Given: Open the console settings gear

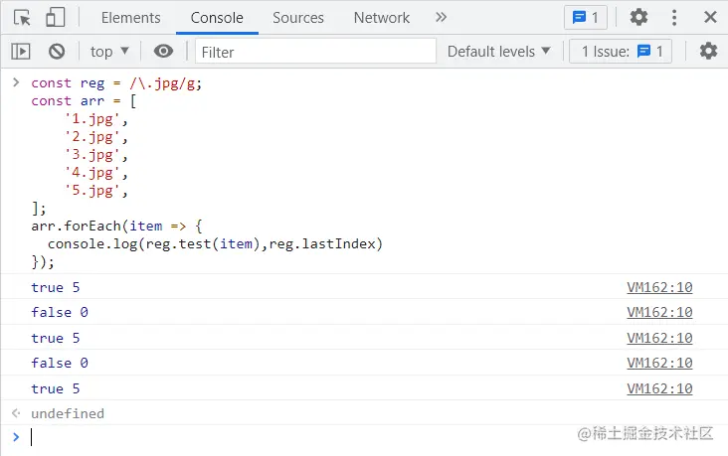Looking at the screenshot, I should click(708, 52).
